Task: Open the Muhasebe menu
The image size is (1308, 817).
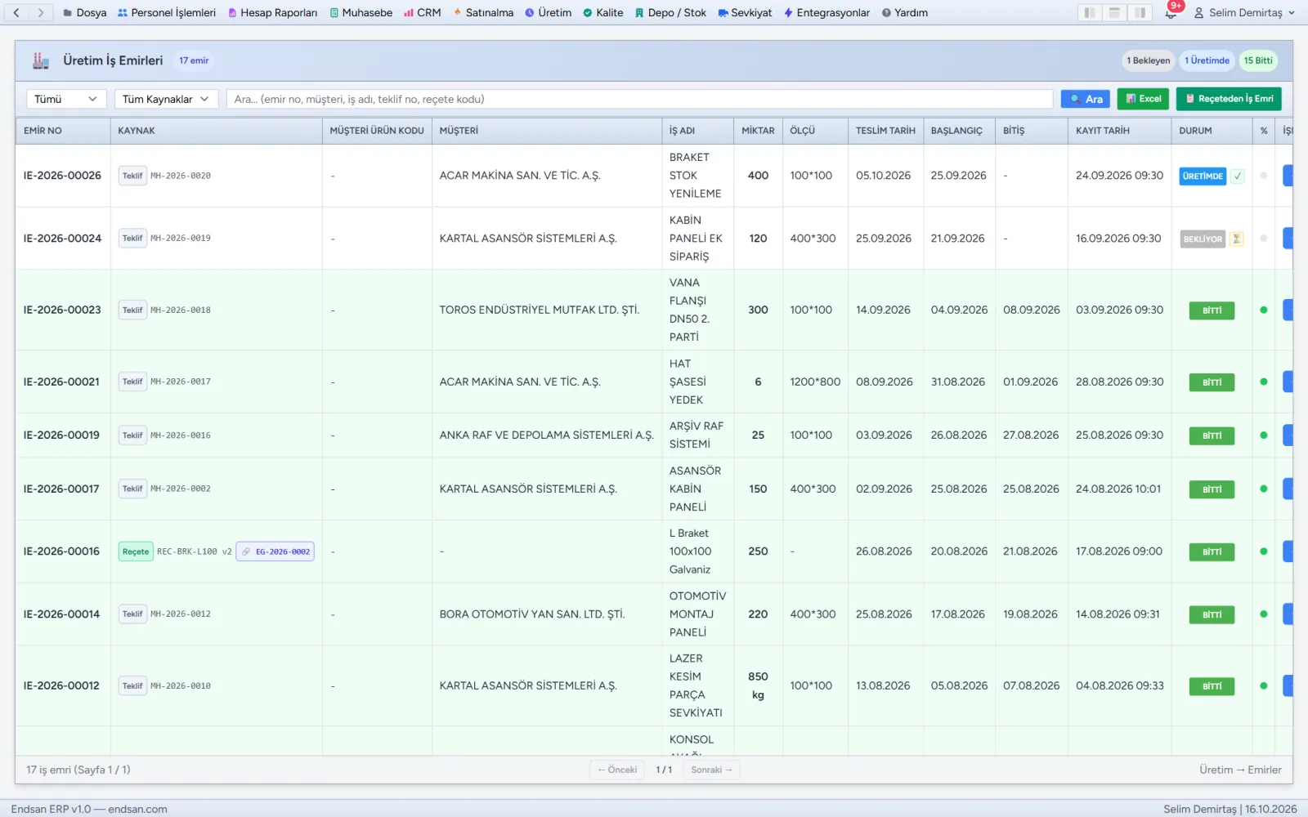Action: click(x=361, y=12)
